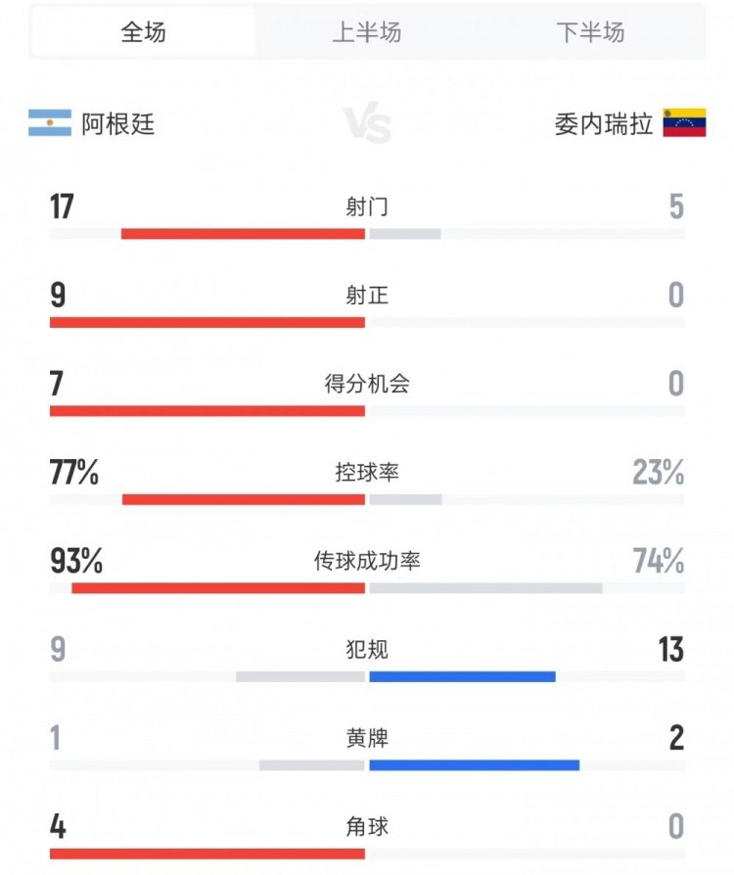
Task: Click the blue 黄牌 yellow-card bar
Action: (475, 765)
